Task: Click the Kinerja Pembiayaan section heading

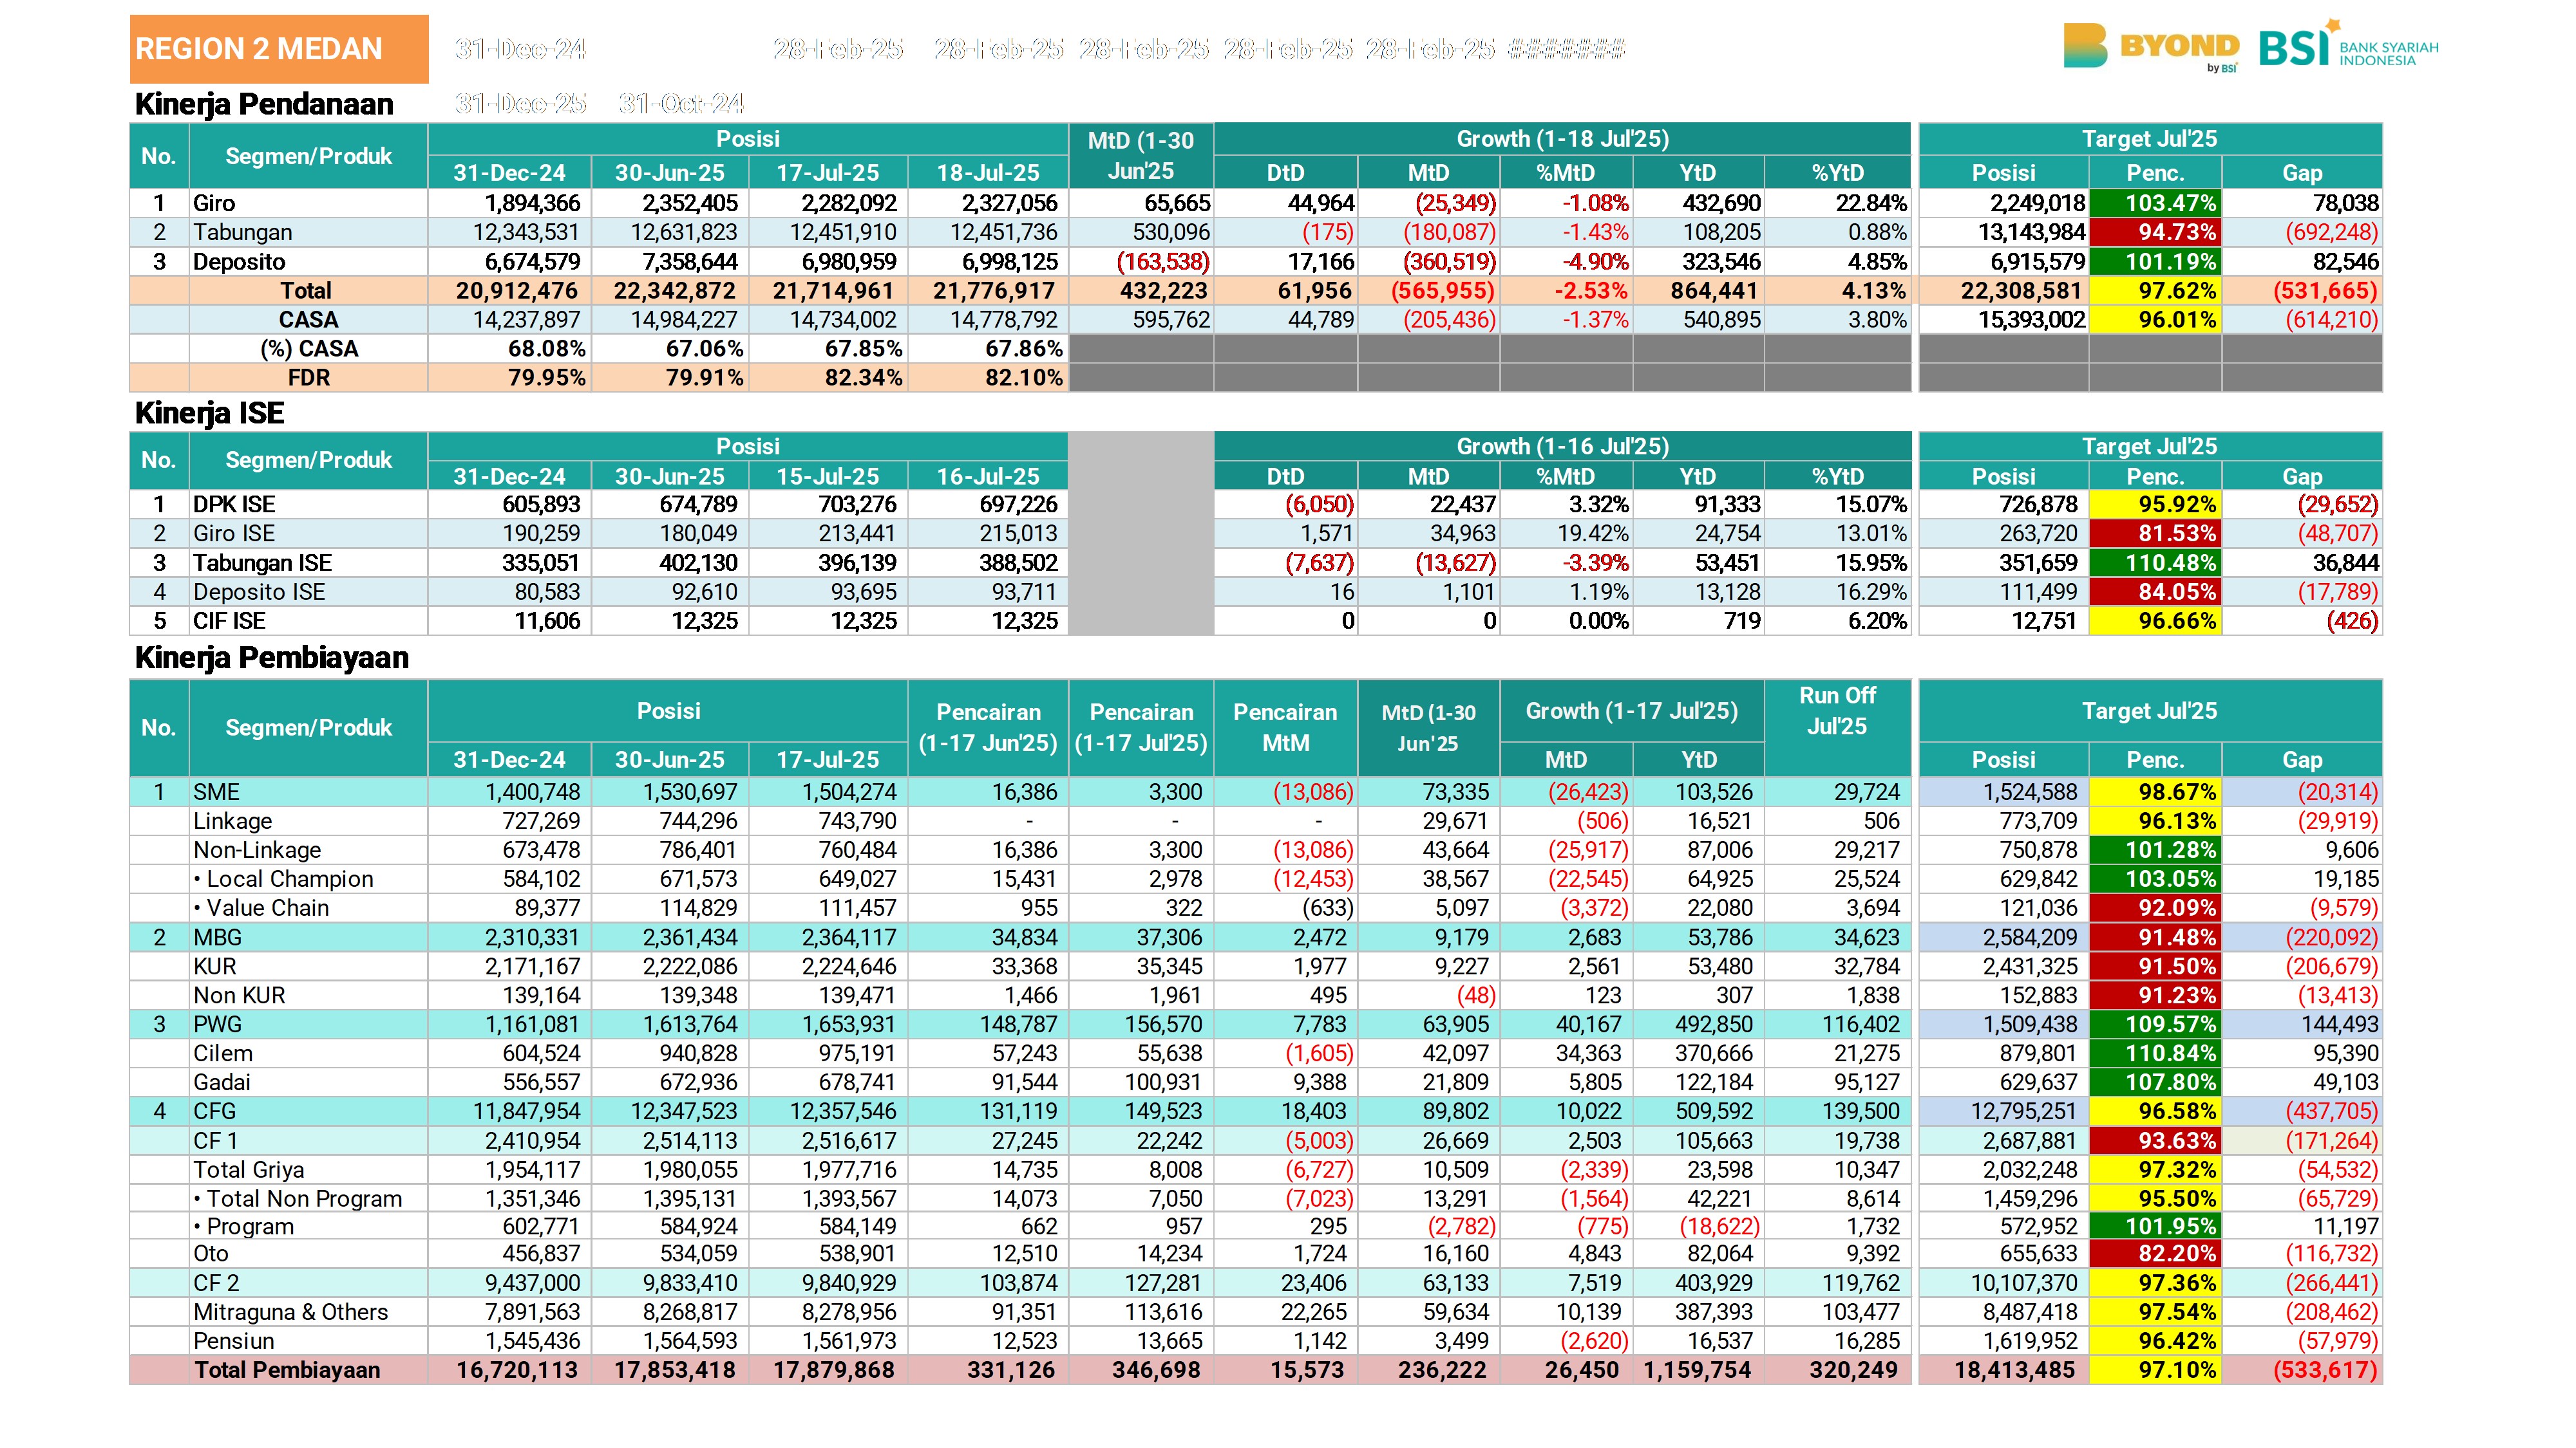Action: click(272, 658)
